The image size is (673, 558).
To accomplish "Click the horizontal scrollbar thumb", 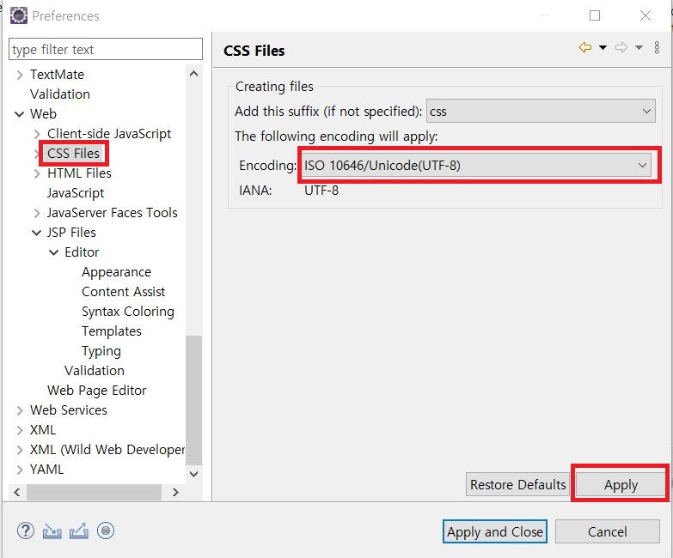I will pyautogui.click(x=95, y=493).
